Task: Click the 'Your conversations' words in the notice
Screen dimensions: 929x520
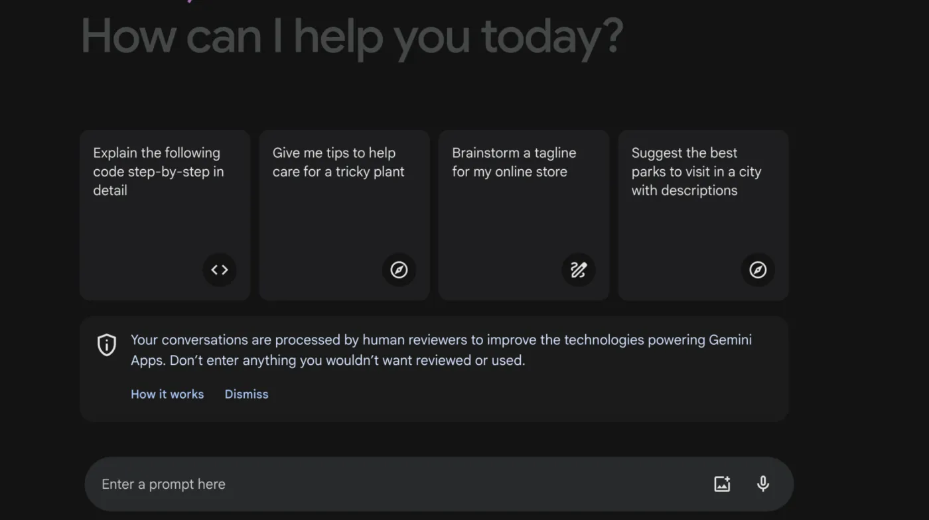Action: tap(190, 340)
